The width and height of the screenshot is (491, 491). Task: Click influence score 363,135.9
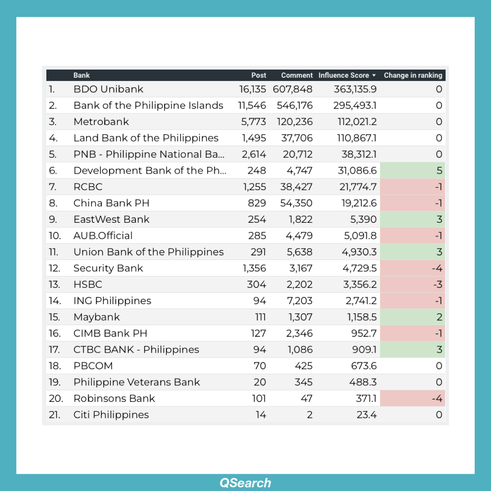[x=356, y=89]
